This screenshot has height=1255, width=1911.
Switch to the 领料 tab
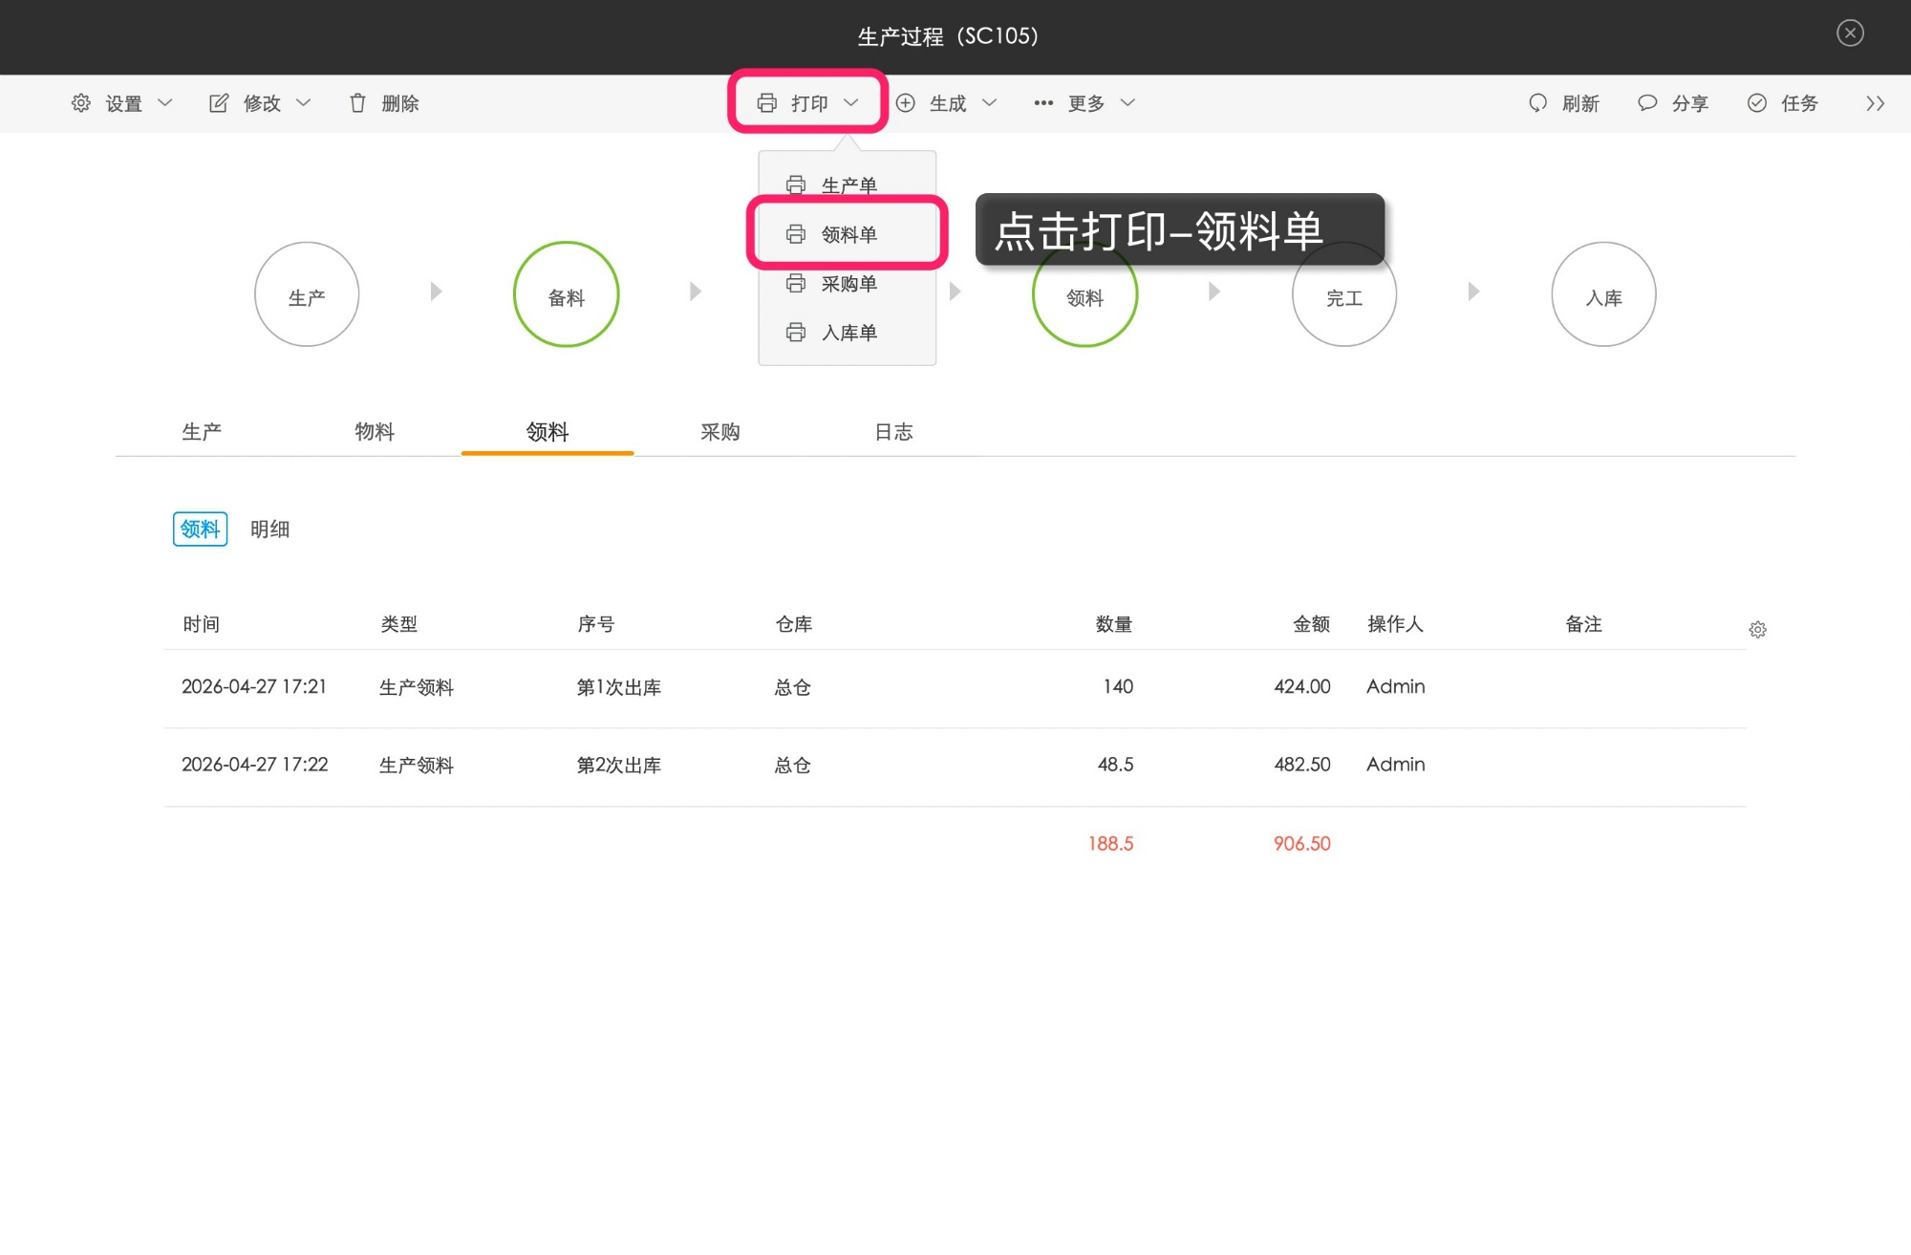pyautogui.click(x=548, y=431)
